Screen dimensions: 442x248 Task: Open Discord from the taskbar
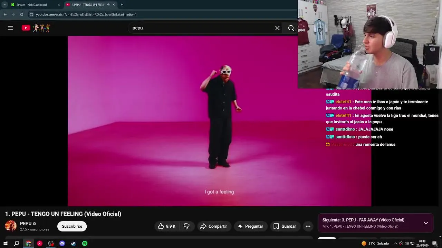click(x=62, y=244)
